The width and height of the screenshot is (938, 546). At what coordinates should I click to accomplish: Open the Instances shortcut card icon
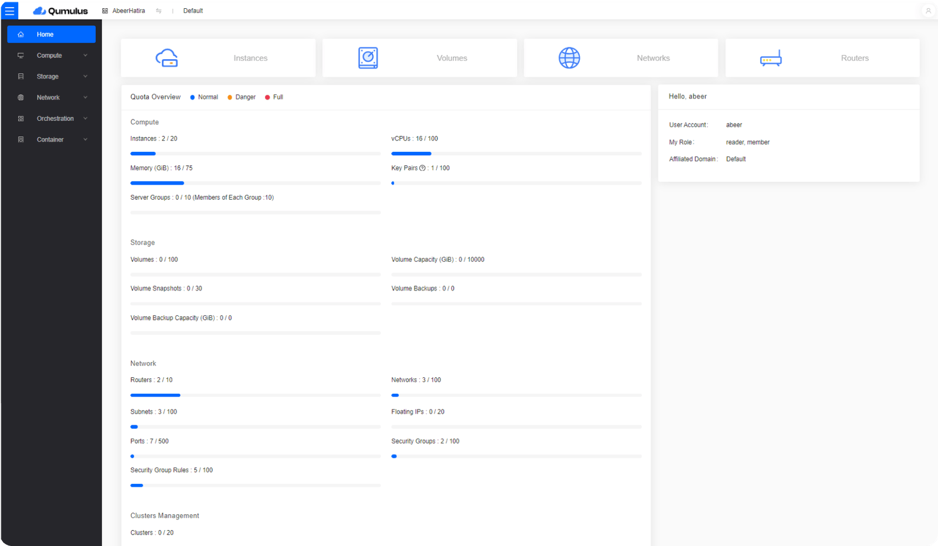click(x=167, y=57)
